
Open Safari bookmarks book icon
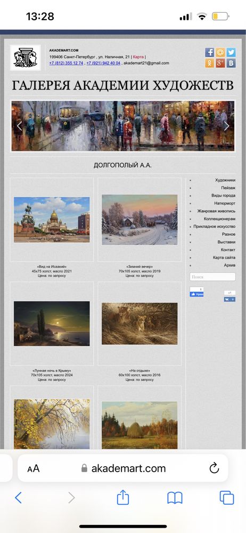(175, 498)
